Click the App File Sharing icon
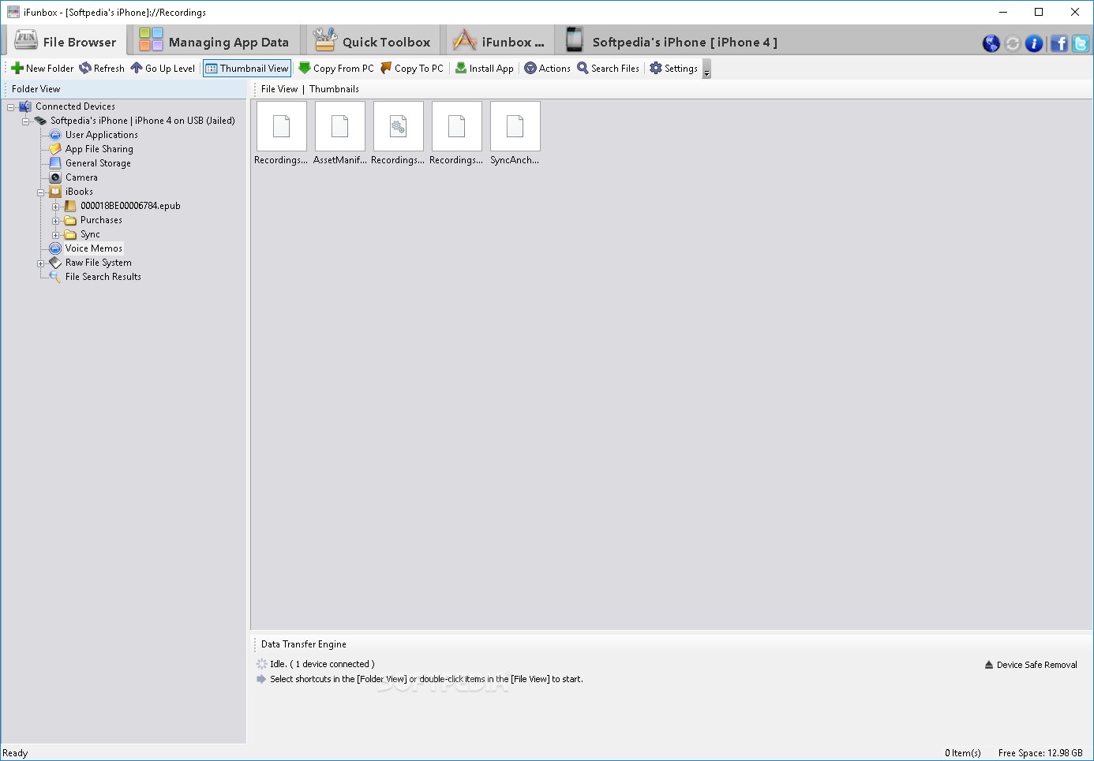Image resolution: width=1094 pixels, height=761 pixels. coord(55,149)
